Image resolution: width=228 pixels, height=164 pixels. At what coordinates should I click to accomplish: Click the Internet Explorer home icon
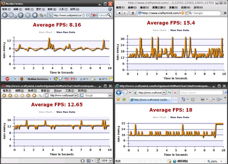coord(183,99)
